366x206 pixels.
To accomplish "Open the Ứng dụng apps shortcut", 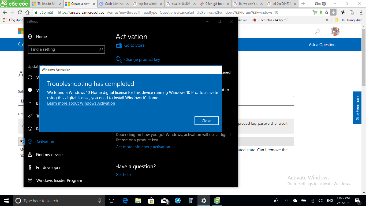I will pyautogui.click(x=13, y=20).
